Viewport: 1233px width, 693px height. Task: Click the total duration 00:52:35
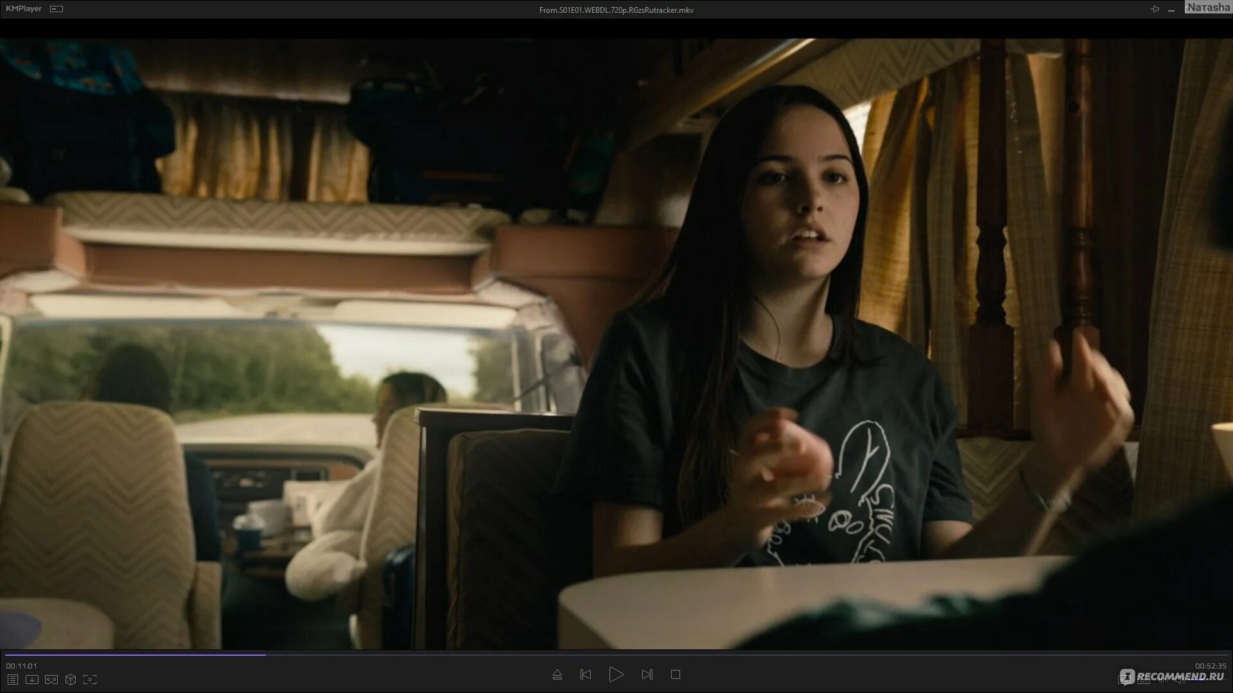[1210, 666]
